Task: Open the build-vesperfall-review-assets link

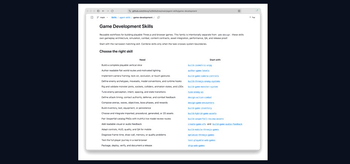Action: pyautogui.click(x=206, y=119)
